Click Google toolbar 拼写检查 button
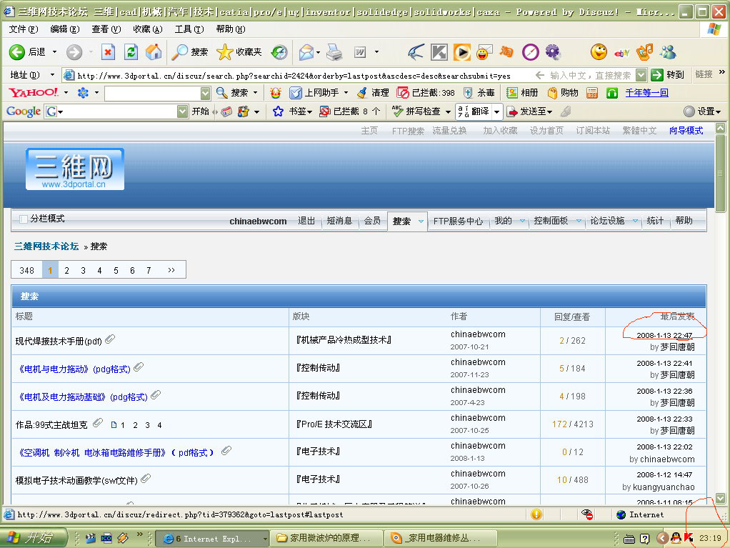The height and width of the screenshot is (548, 730). pos(418,111)
